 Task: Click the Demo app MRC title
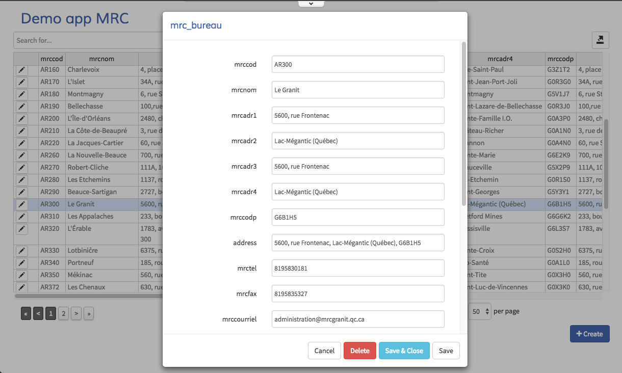coord(75,19)
